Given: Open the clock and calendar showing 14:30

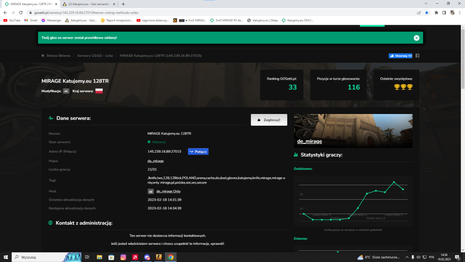Looking at the screenshot, I should 444,257.
